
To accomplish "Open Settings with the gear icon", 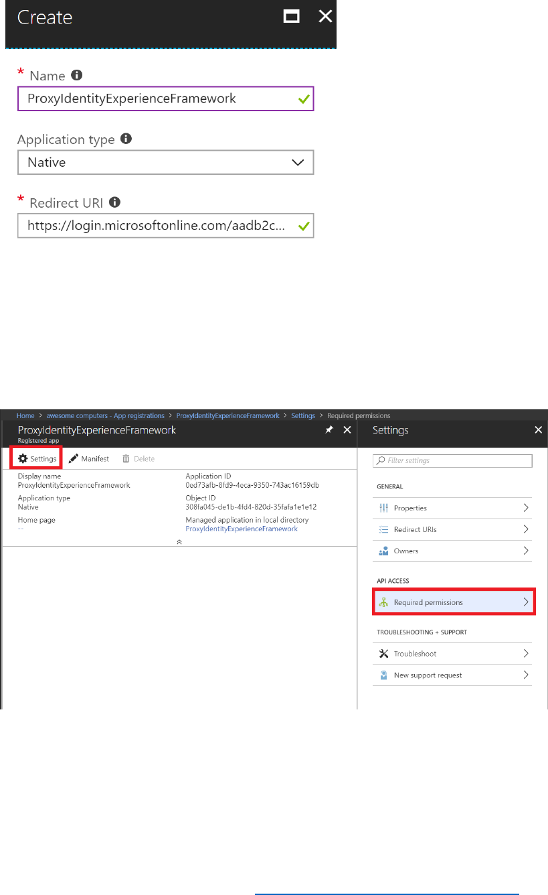I will tap(23, 459).
